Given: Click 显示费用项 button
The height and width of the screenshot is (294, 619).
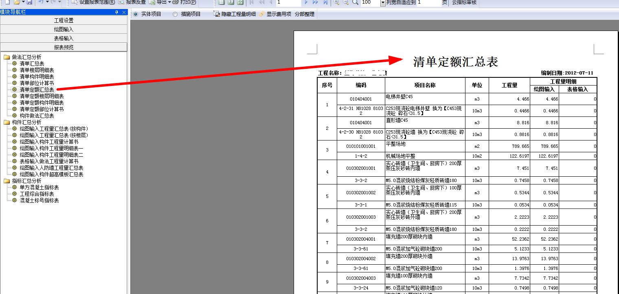Looking at the screenshot, I should pos(275,14).
